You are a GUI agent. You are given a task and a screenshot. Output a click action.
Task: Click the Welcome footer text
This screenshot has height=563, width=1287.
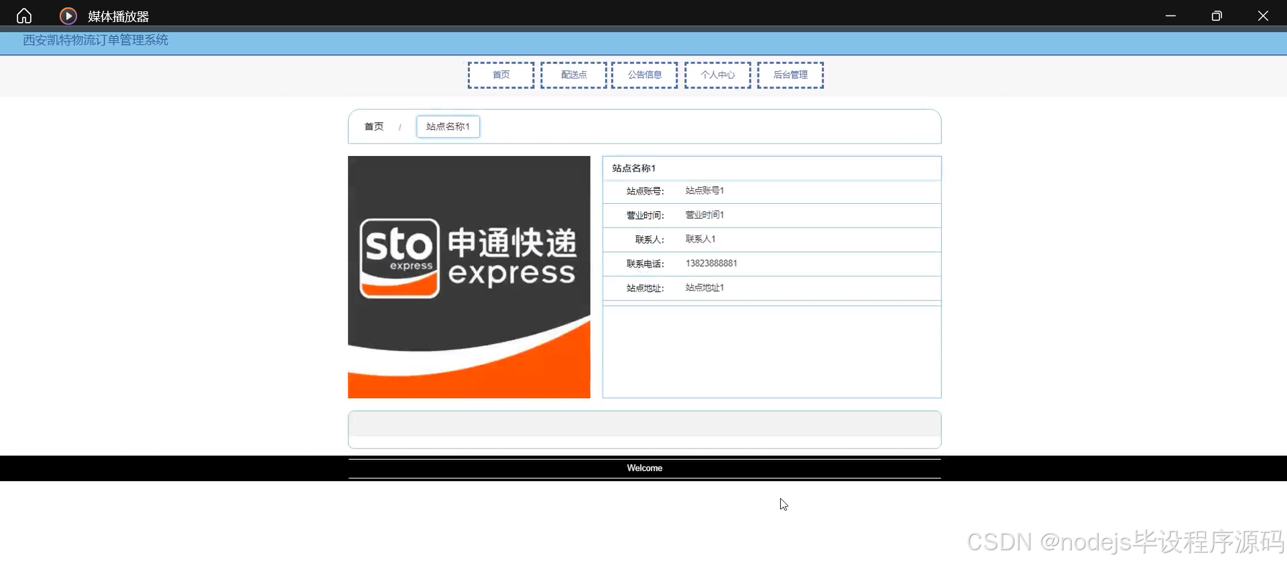(645, 468)
